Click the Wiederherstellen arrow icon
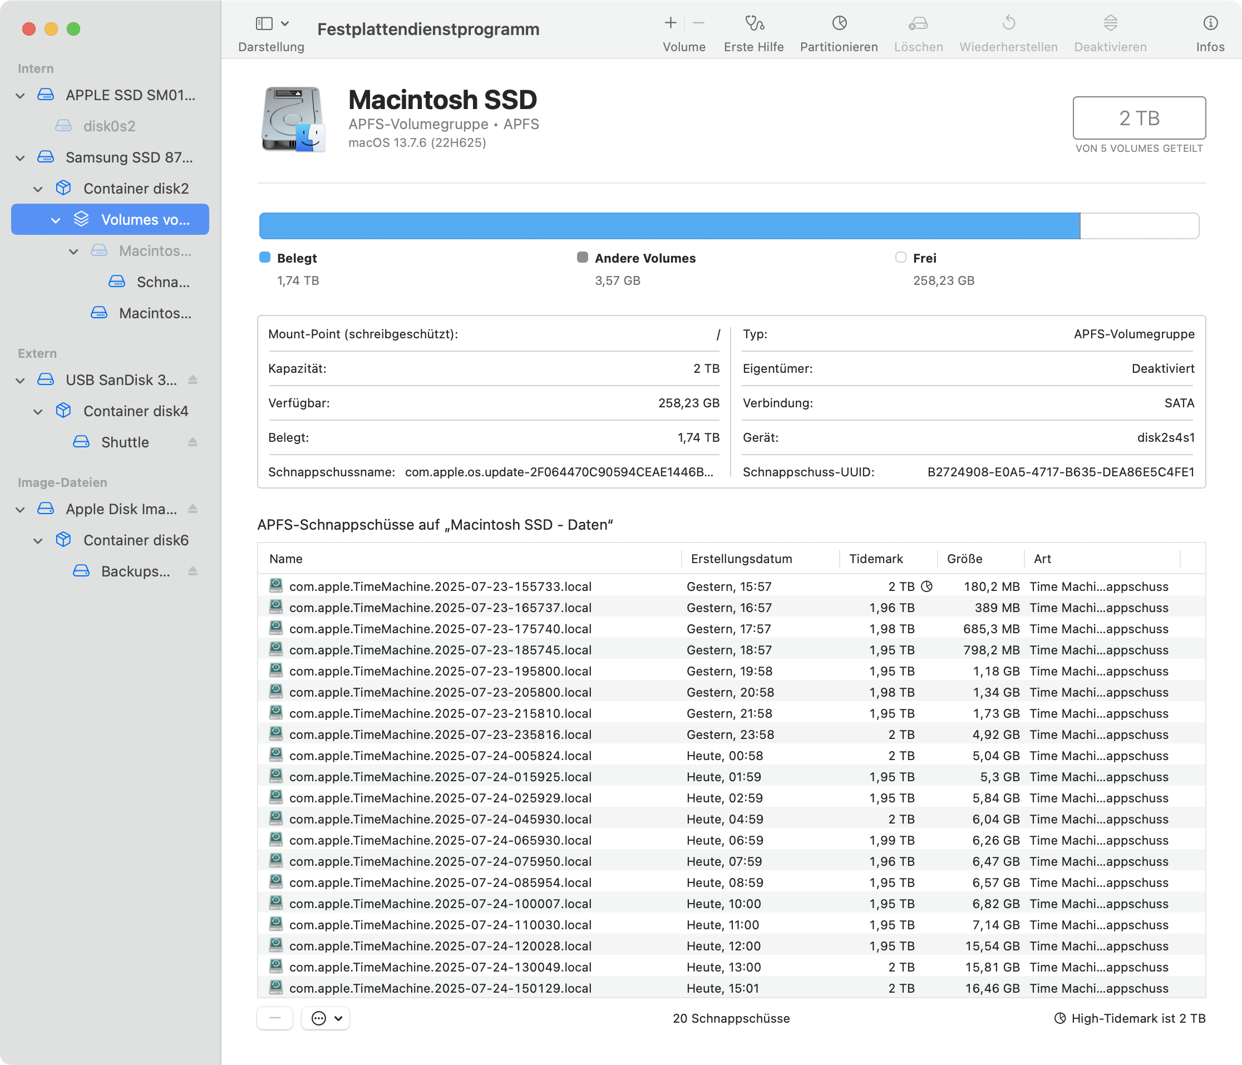This screenshot has width=1242, height=1065. [x=1009, y=23]
